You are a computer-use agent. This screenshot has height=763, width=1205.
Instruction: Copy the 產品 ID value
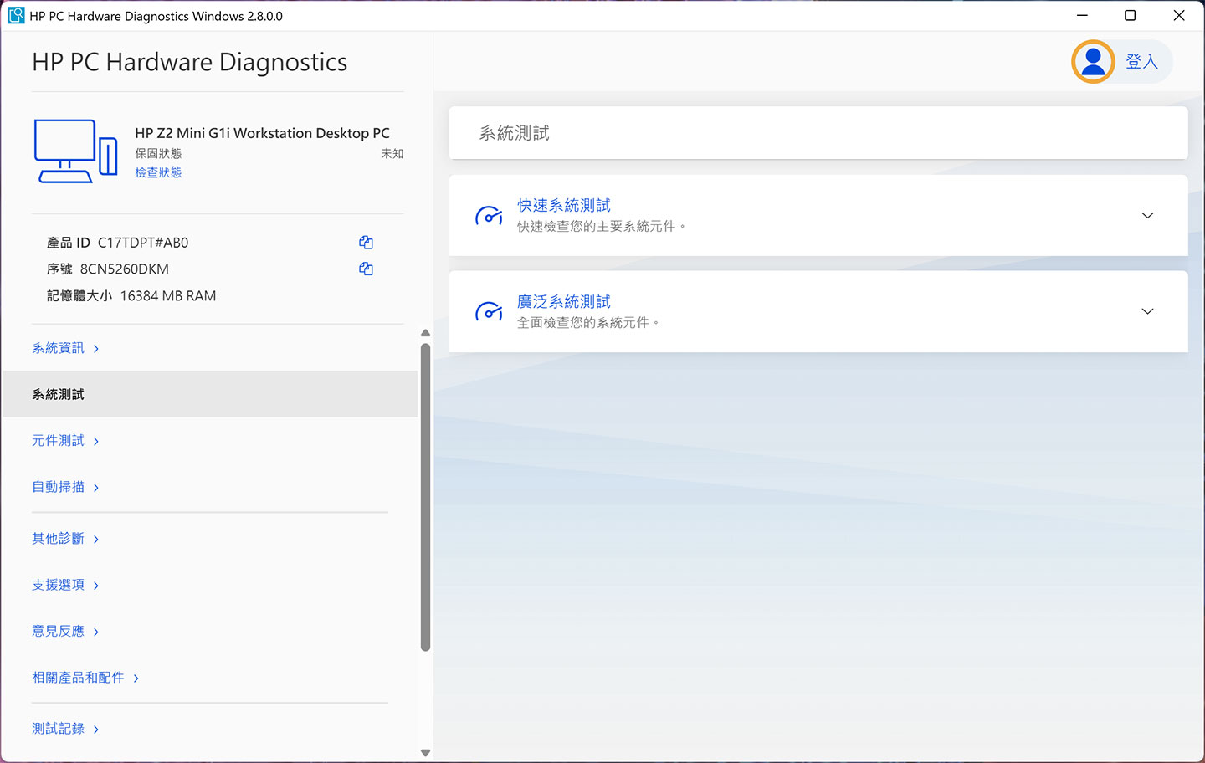click(366, 243)
